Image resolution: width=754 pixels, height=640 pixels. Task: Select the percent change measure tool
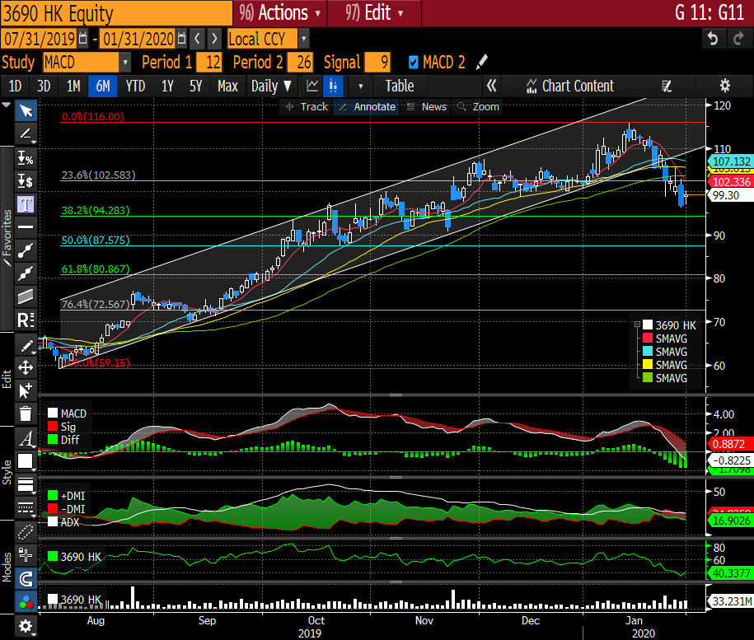pos(26,158)
